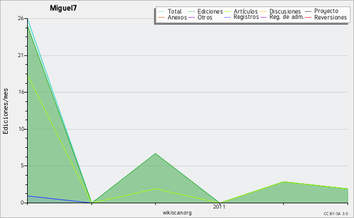Click the CC BY-SA 3.0 license text
This screenshot has height=218, width=354.
pos(336,213)
